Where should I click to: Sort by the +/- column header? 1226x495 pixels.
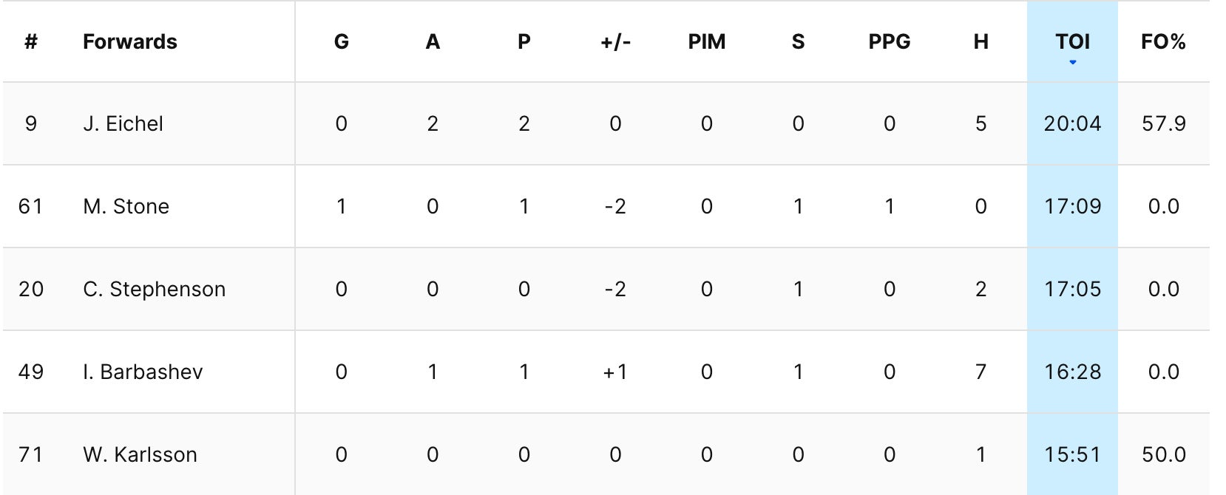(615, 42)
